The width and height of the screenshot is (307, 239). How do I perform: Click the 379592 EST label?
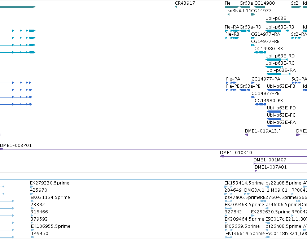click(39, 220)
